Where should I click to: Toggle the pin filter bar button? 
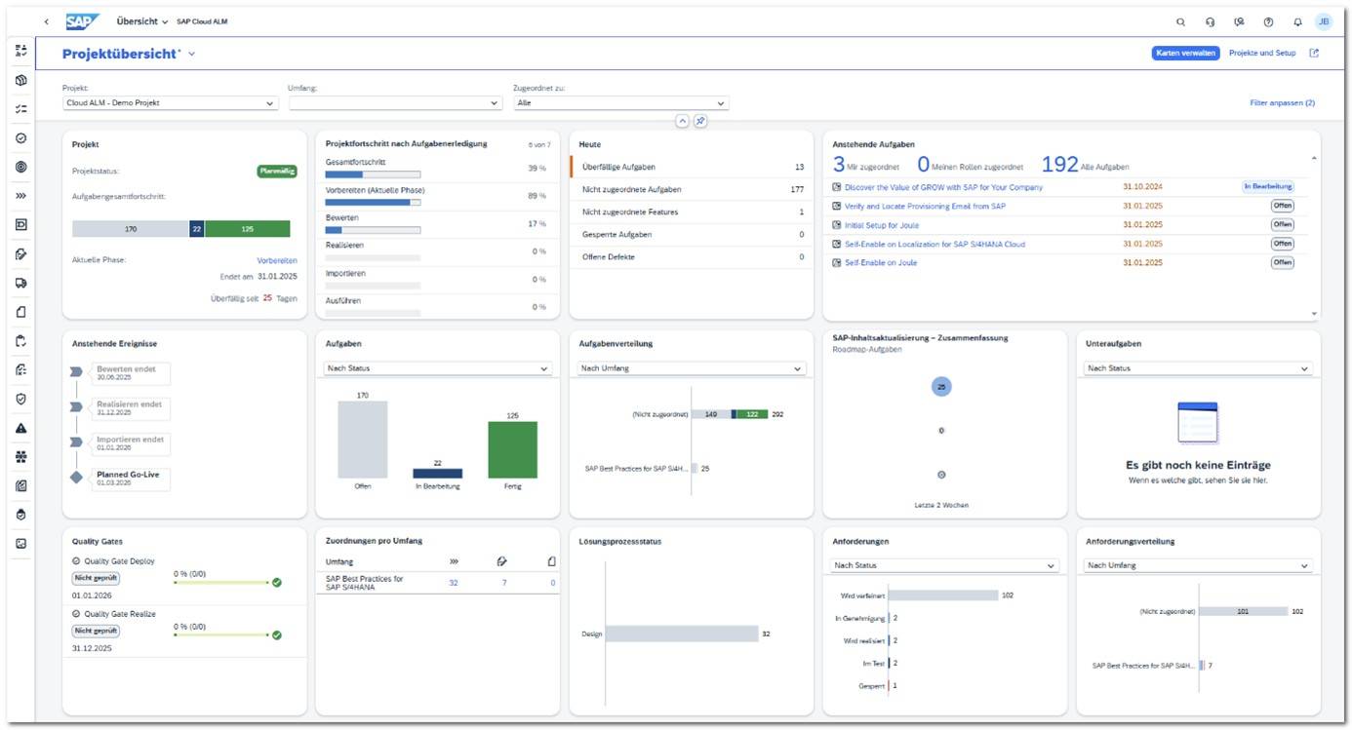tap(700, 121)
